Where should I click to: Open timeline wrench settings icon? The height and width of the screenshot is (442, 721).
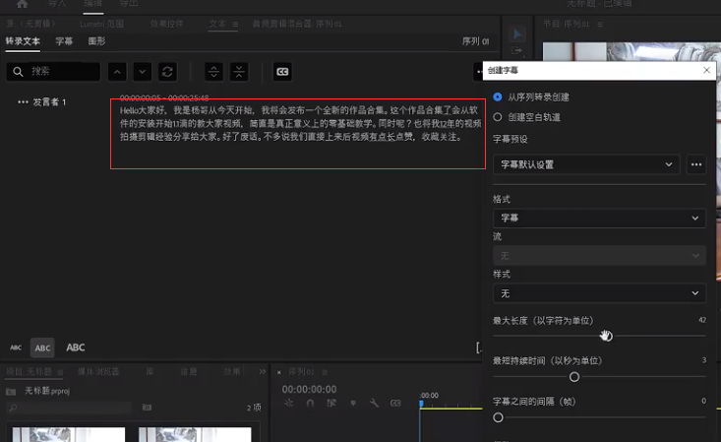pos(374,403)
